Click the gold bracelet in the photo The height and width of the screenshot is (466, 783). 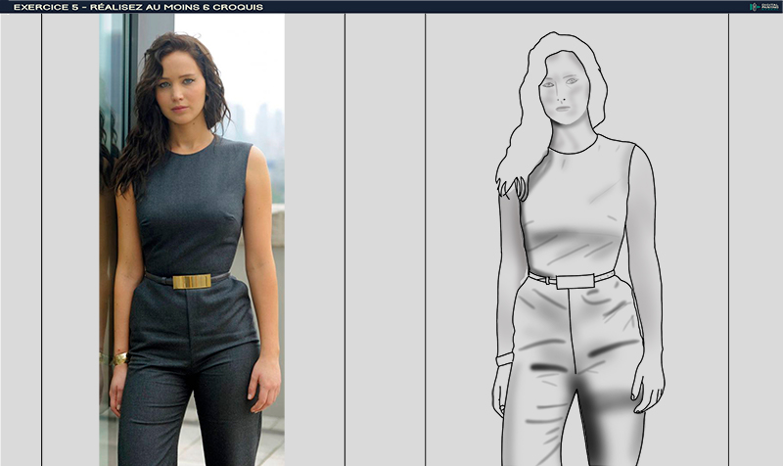coord(119,359)
